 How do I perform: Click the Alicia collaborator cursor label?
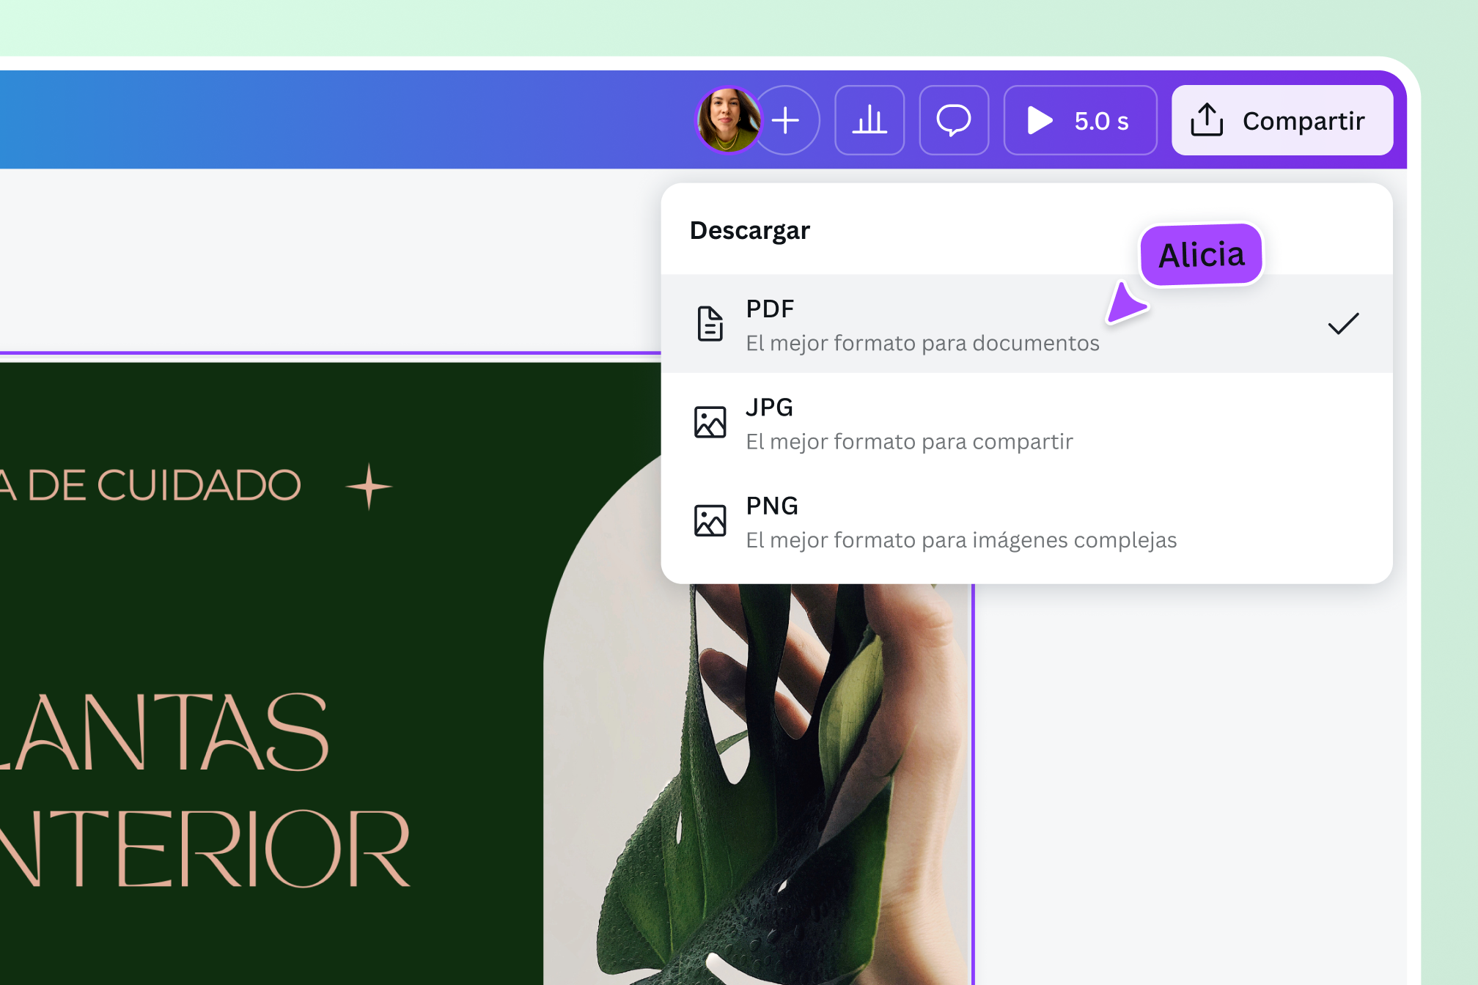coord(1201,255)
